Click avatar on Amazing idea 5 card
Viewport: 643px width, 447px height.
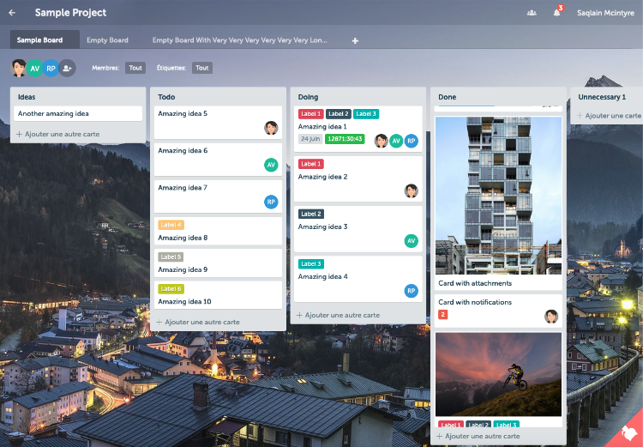coord(271,128)
